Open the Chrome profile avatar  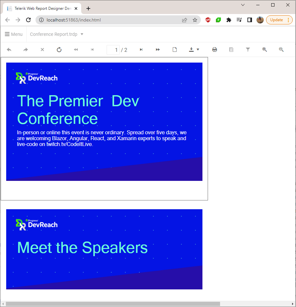[260, 20]
